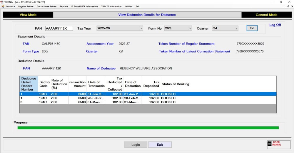294x153 pixels.
Task: Click Section Code column header
Action: click(x=44, y=84)
